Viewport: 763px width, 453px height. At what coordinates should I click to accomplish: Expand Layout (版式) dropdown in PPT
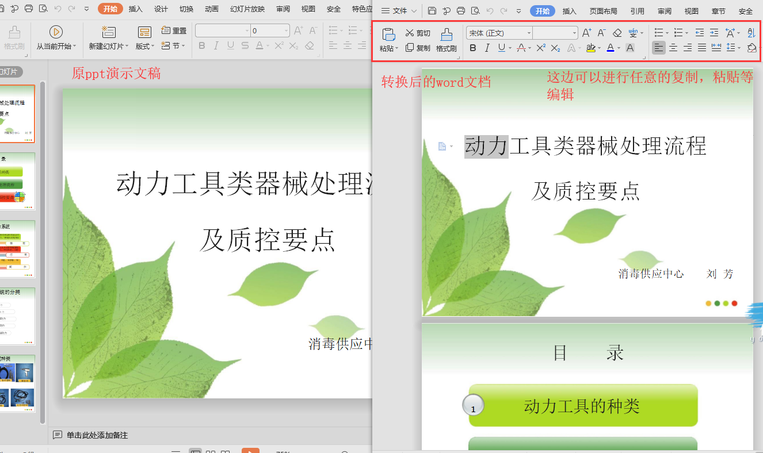tap(152, 47)
